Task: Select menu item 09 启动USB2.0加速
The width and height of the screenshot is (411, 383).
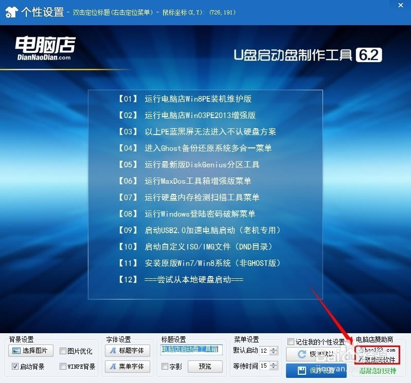Action: (x=200, y=230)
